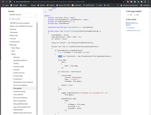Jump to Upload files to a server

[x=132, y=24]
